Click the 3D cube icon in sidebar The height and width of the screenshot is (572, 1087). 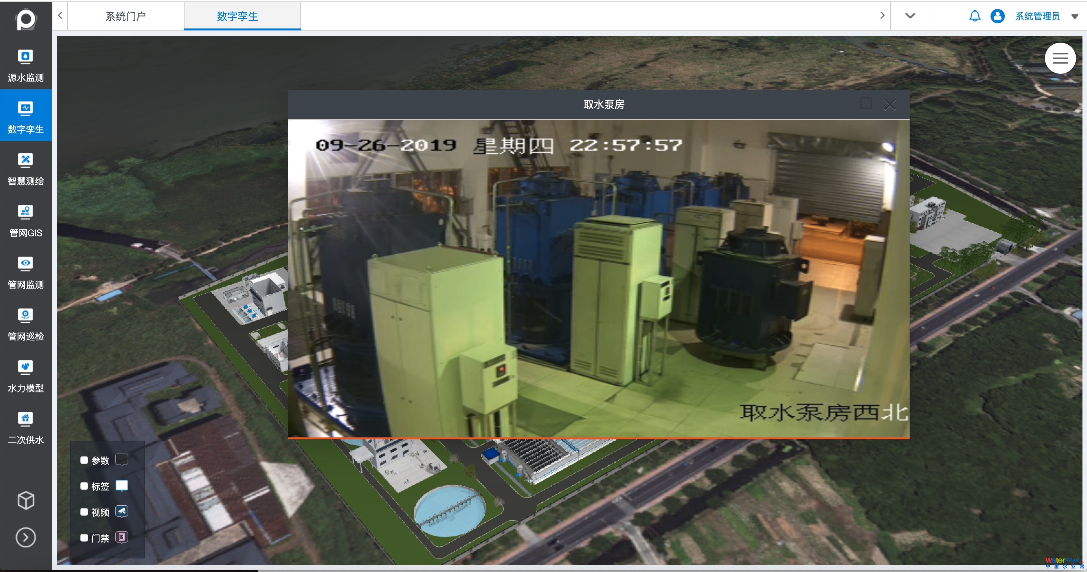26,500
